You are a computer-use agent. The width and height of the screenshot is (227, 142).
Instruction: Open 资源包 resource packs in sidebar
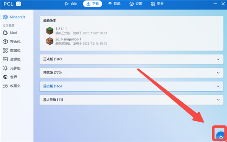17,59
